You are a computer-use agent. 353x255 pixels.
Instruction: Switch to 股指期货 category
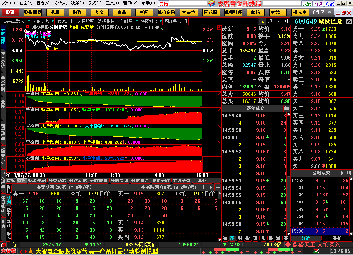[33, 12]
